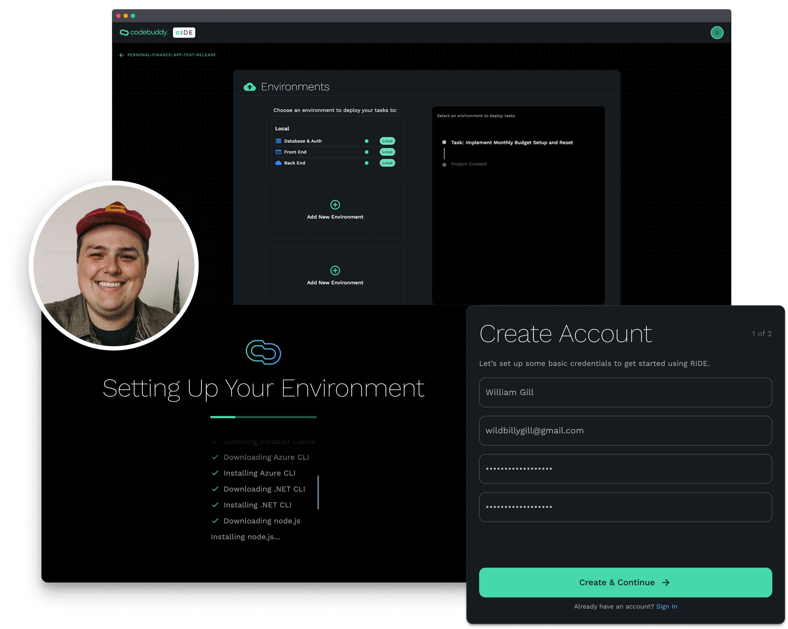Select the Project Created timeline entry

(x=468, y=164)
